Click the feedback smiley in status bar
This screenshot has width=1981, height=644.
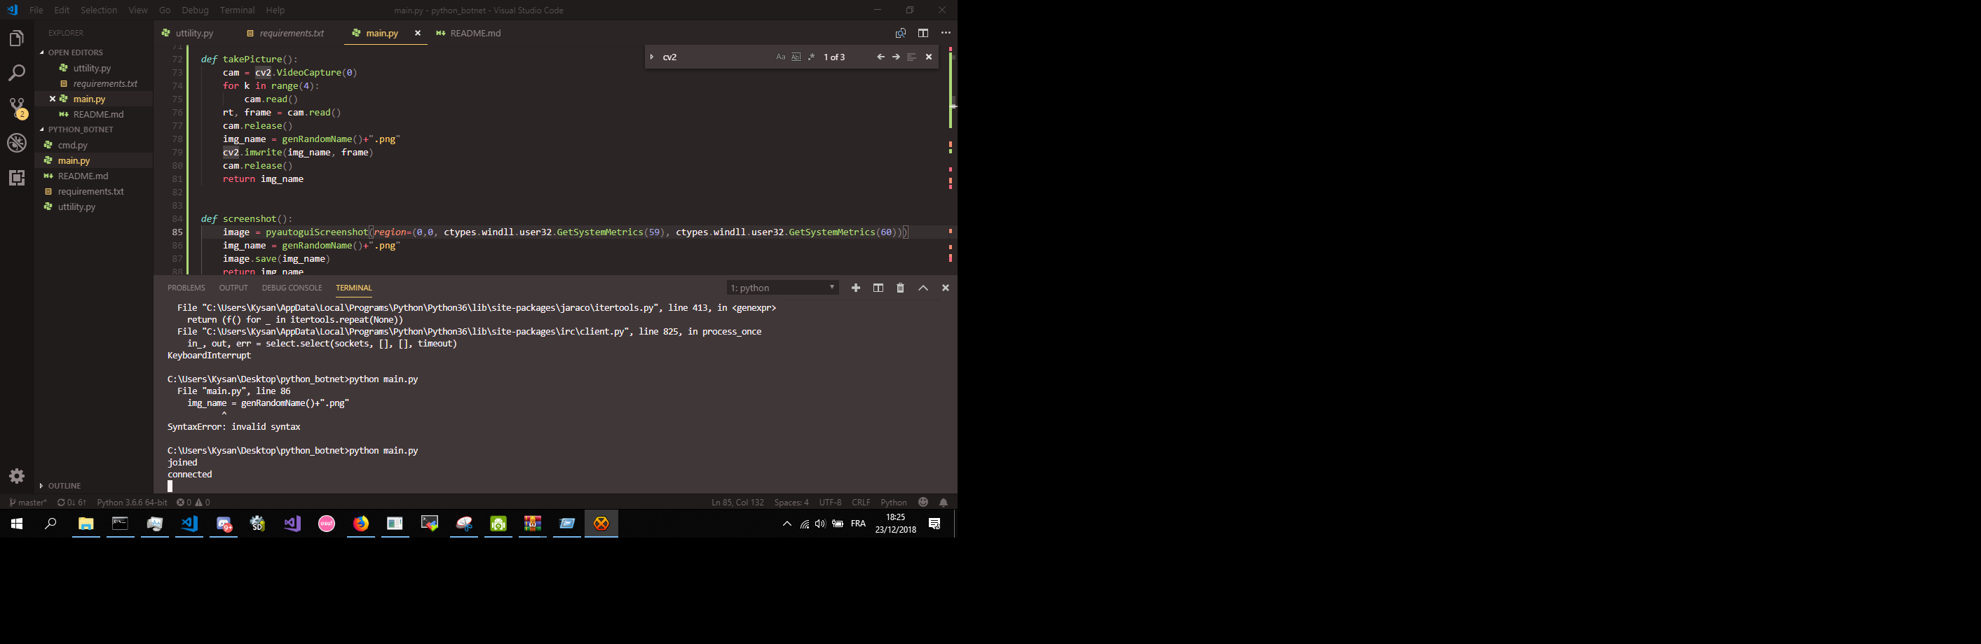[x=923, y=502]
